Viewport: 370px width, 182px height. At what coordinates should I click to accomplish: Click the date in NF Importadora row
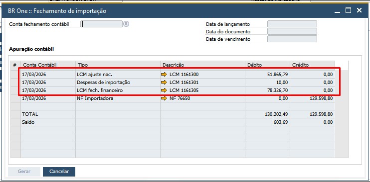click(34, 98)
